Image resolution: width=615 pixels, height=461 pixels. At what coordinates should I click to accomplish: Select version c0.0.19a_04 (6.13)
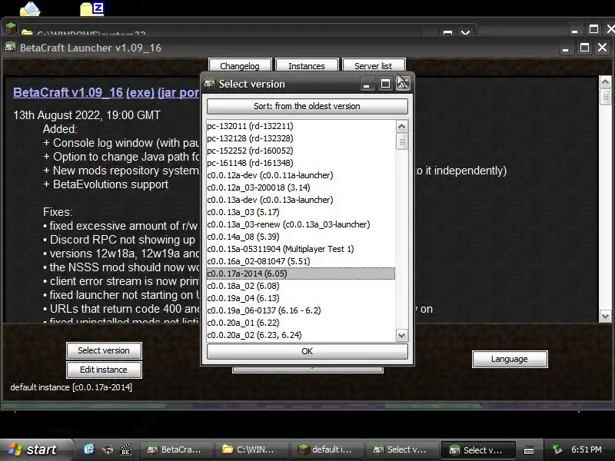(x=301, y=298)
